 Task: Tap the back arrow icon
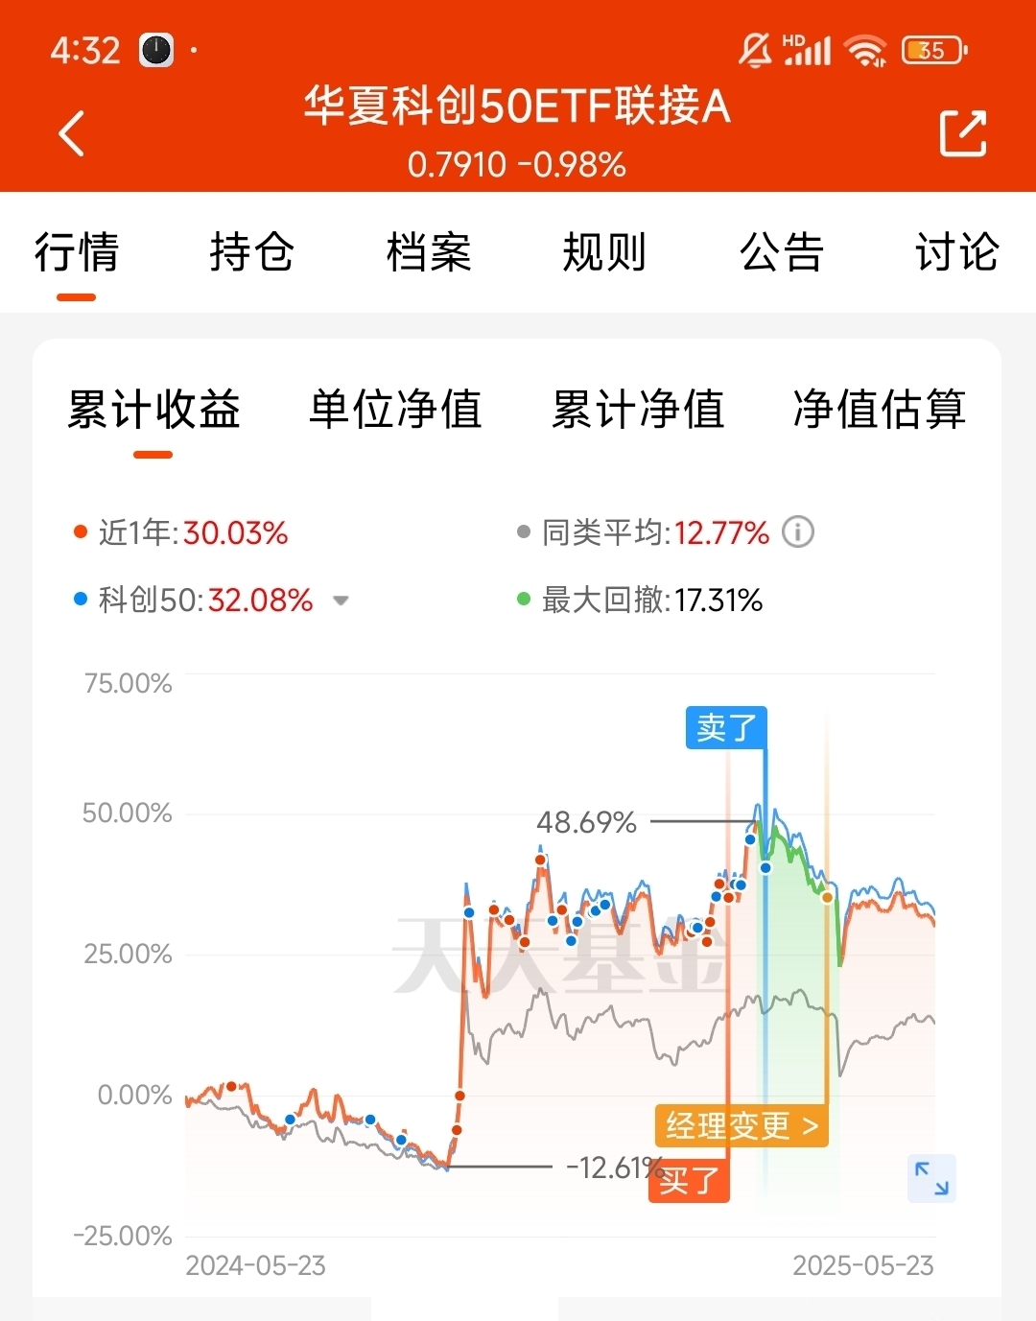[x=72, y=133]
